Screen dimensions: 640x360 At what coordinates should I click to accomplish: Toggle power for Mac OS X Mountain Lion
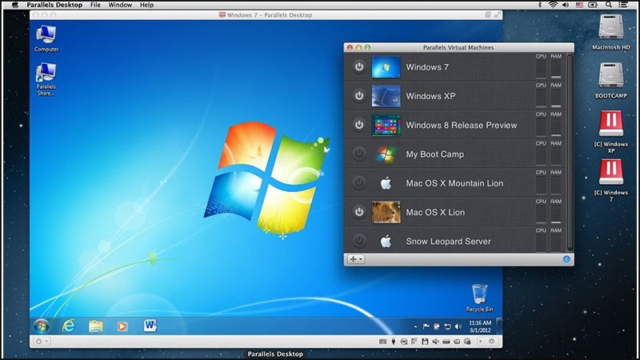coord(358,183)
